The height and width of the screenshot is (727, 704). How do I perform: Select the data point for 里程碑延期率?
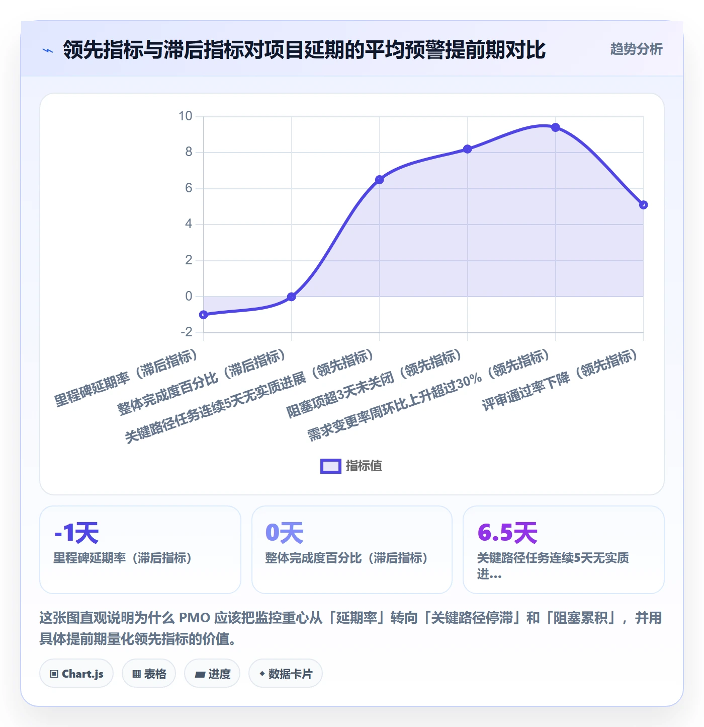pos(204,315)
